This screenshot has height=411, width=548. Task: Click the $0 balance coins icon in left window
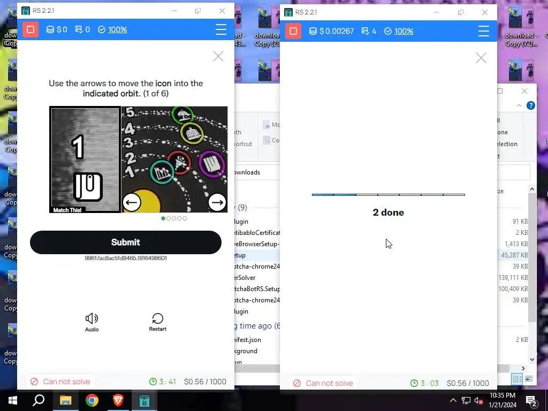[50, 30]
